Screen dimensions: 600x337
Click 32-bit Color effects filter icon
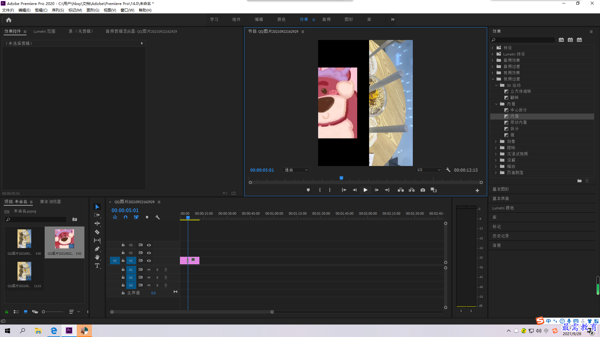(x=570, y=40)
